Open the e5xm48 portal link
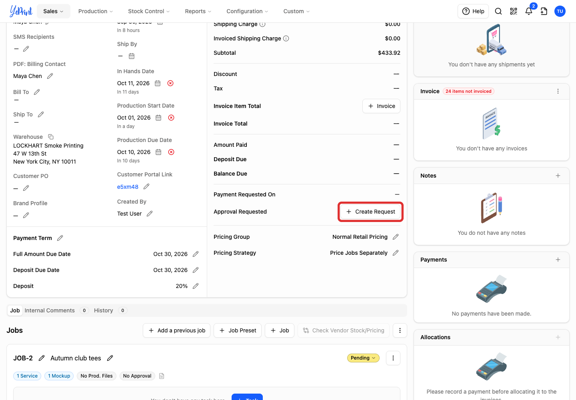 (128, 187)
